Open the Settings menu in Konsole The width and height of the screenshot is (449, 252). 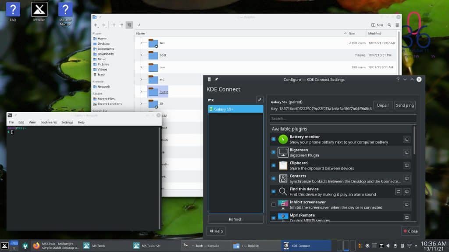pos(67,122)
